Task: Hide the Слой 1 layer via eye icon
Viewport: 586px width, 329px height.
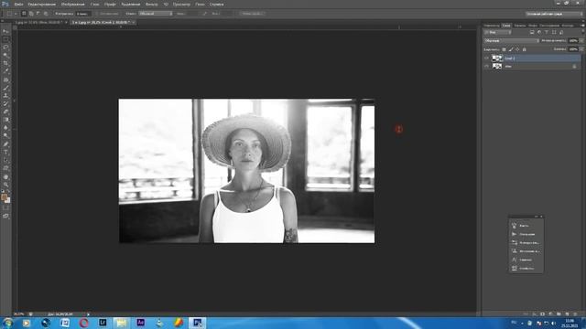Action: pyautogui.click(x=486, y=58)
